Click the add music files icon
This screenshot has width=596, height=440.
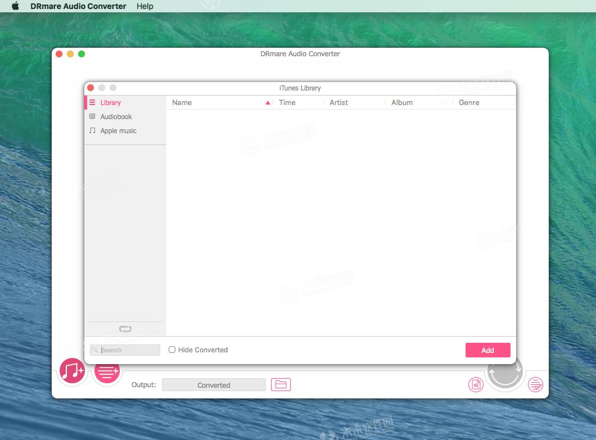(x=72, y=371)
